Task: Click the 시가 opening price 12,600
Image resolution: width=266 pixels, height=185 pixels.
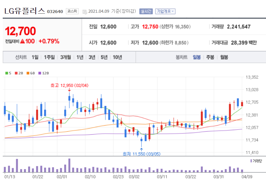Action: 108,43
